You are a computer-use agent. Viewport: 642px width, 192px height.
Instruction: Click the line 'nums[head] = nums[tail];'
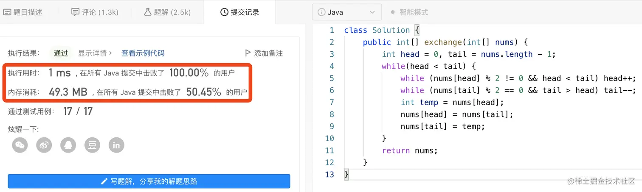[x=457, y=114]
